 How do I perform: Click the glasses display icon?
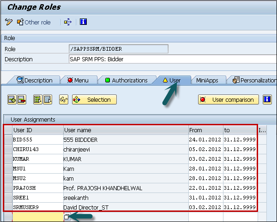tap(64, 99)
